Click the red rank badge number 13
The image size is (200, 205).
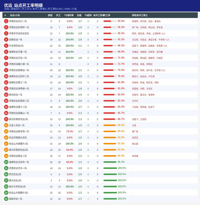tap(6, 95)
